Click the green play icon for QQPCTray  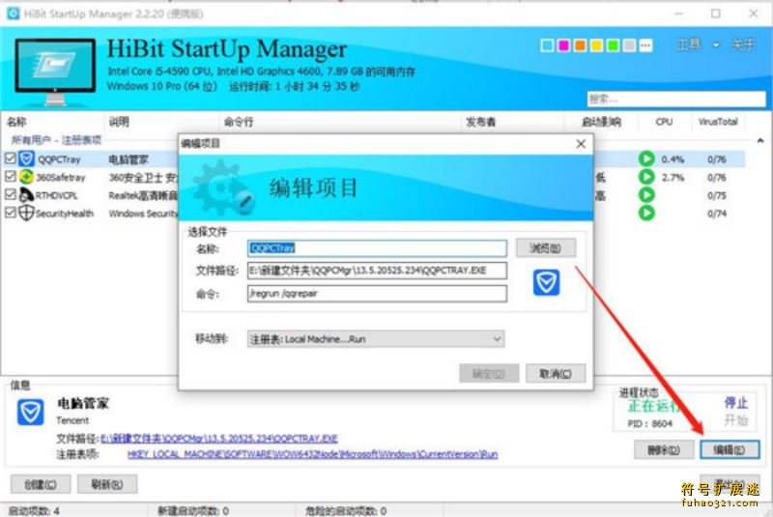[646, 158]
